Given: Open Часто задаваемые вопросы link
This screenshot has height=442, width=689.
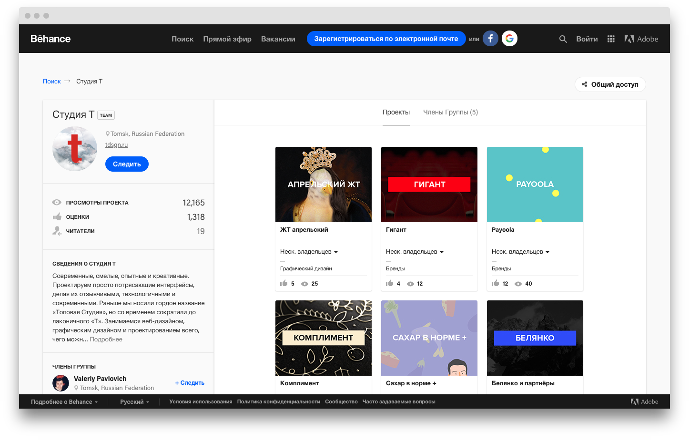Looking at the screenshot, I should [399, 401].
